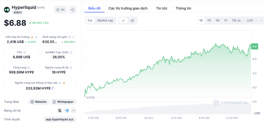
Task: Expand Khối lượng (24 giờ) arrow
Action: click(73, 37)
